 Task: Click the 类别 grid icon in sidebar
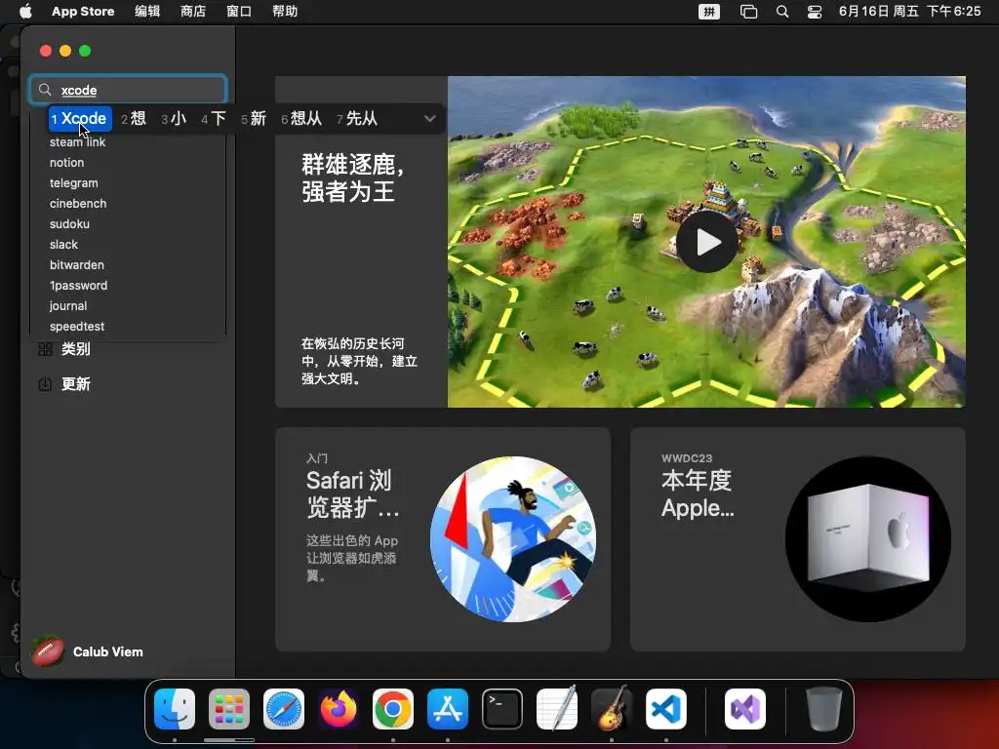tap(45, 349)
